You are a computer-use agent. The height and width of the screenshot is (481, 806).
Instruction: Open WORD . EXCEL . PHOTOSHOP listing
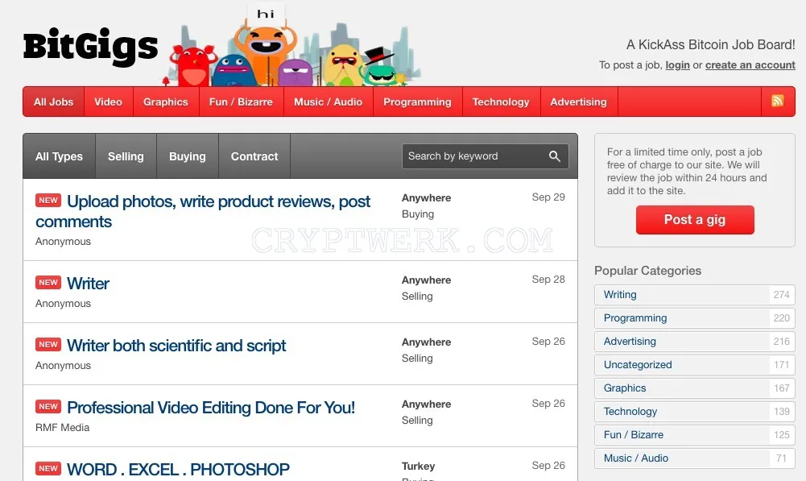tap(178, 470)
